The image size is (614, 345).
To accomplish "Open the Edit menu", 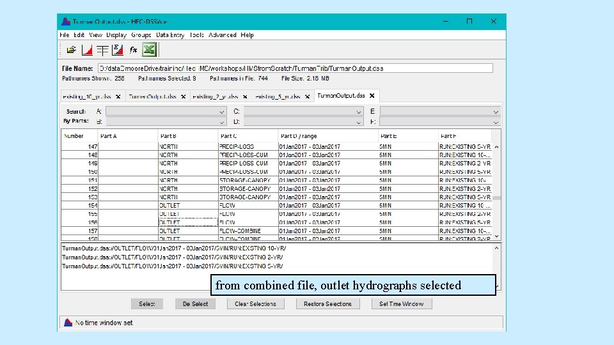I will click(79, 34).
